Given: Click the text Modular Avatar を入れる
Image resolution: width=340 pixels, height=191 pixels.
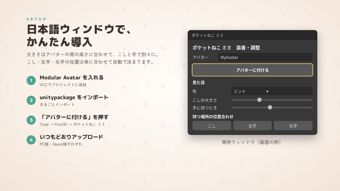Looking at the screenshot, I should pyautogui.click(x=72, y=78).
